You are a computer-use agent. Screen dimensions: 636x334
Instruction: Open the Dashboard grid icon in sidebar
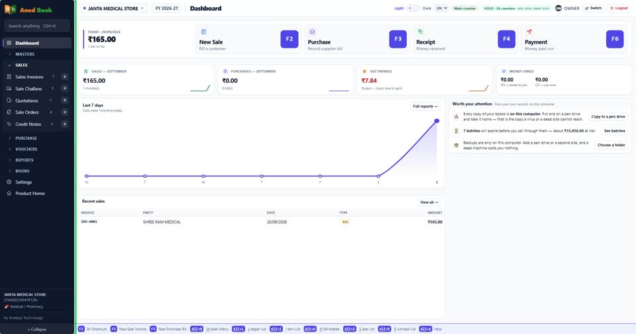point(9,43)
